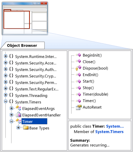This screenshot has width=133, height=152.
Task: Click the method icon beside Timer(double)
Action: tap(78, 94)
